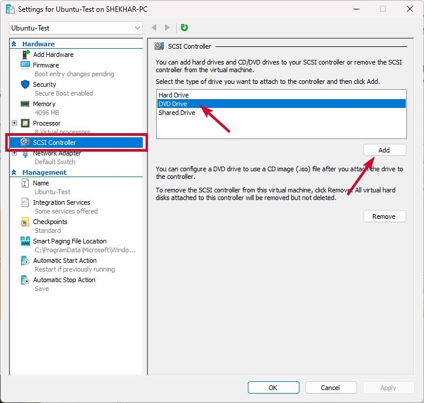Click the 'Save' text under Automatic Stop Action
This screenshot has height=403, width=424.
click(42, 289)
